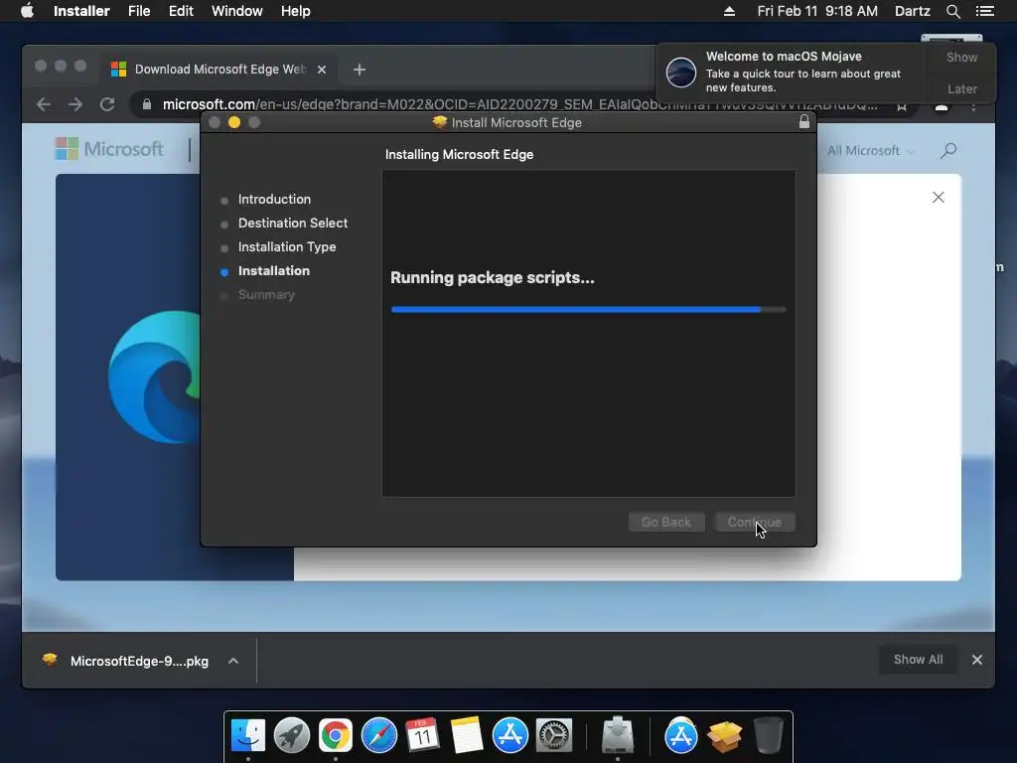Open Calendar icon showing 11
This screenshot has width=1017, height=763.
coord(422,736)
